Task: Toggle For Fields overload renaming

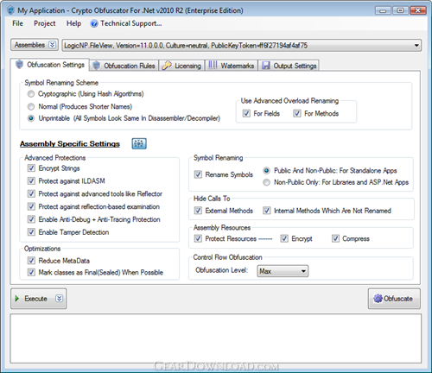Action: (x=246, y=113)
